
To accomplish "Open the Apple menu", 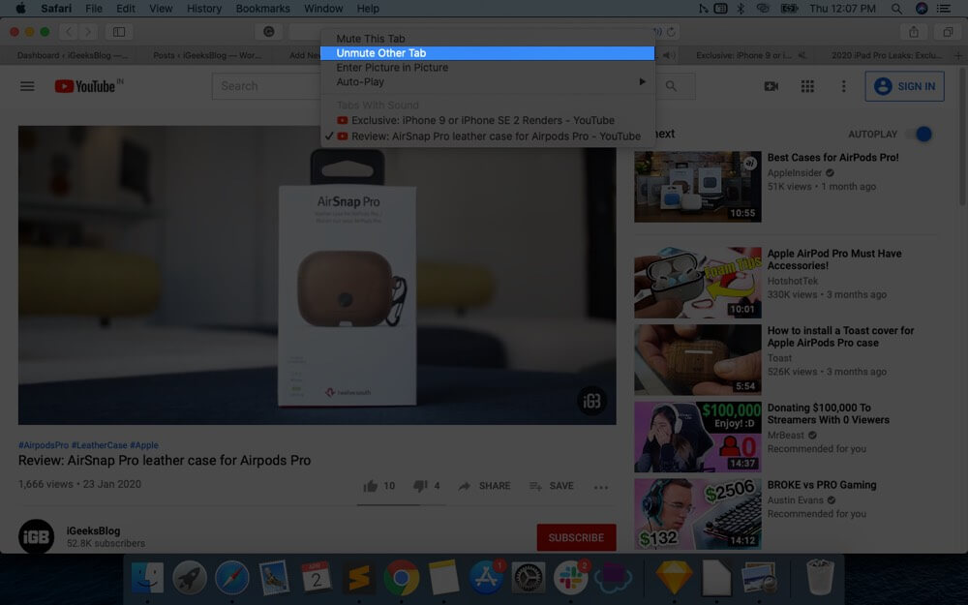I will pos(20,8).
